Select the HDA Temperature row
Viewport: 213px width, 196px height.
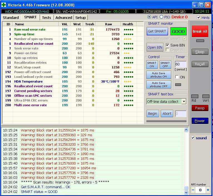[x=73, y=81]
